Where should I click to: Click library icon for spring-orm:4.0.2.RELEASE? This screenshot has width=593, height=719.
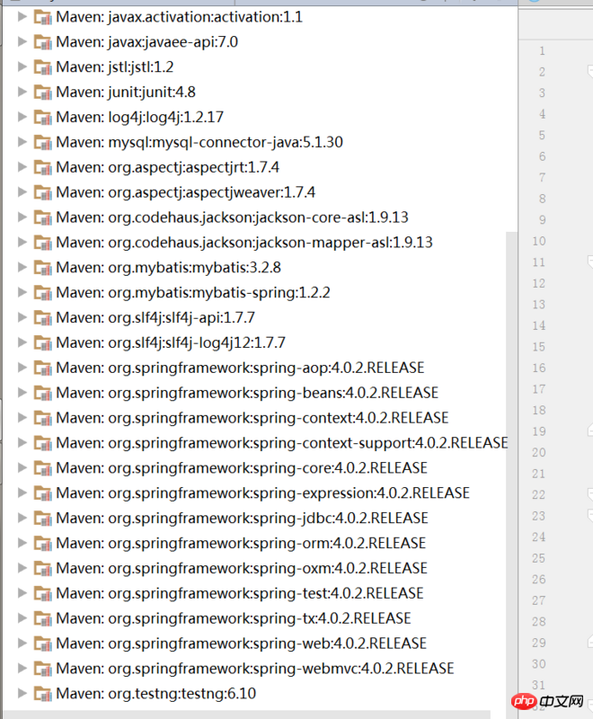42,544
